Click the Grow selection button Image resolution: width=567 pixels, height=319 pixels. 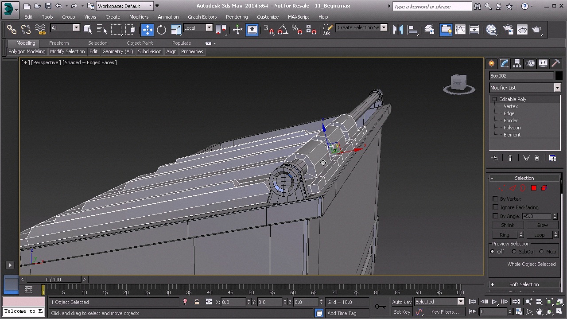pyautogui.click(x=542, y=225)
